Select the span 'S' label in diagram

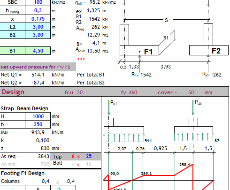(166, 20)
